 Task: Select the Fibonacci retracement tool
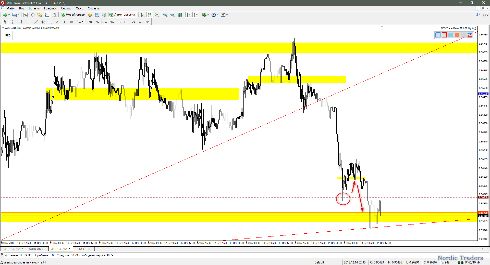pyautogui.click(x=50, y=22)
